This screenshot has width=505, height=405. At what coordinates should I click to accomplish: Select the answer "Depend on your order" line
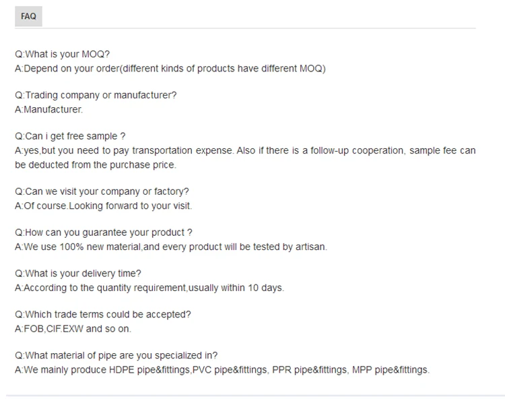coord(170,69)
